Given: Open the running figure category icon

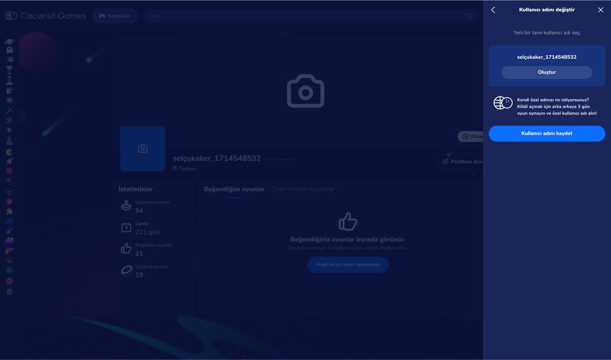Looking at the screenshot, I should [10, 120].
